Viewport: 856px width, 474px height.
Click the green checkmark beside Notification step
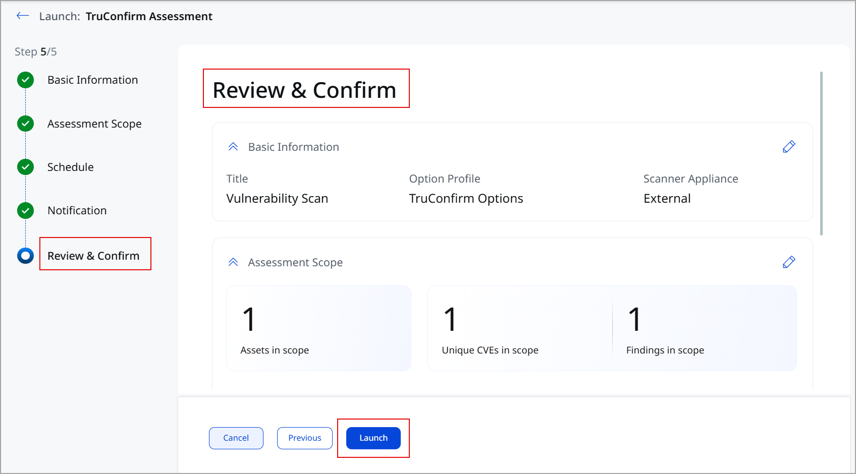click(x=25, y=210)
